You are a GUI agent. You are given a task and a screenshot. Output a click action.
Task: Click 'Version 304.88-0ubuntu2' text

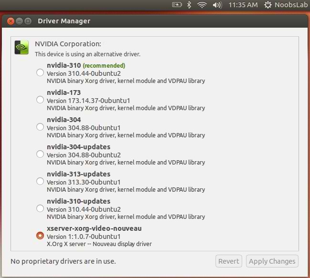(x=84, y=155)
